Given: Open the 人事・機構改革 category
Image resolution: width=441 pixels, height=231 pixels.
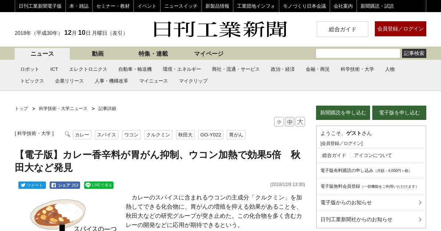Looking at the screenshot, I should point(111,81).
